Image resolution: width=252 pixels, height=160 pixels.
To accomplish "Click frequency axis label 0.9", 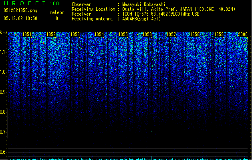I will click(3, 92).
